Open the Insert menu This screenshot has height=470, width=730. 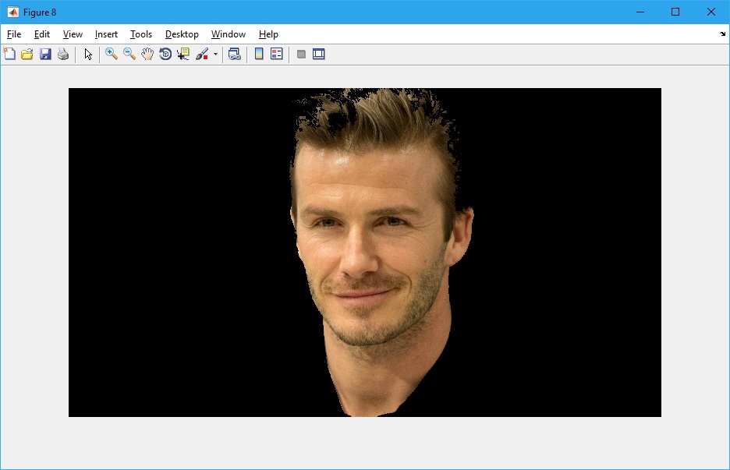[106, 34]
